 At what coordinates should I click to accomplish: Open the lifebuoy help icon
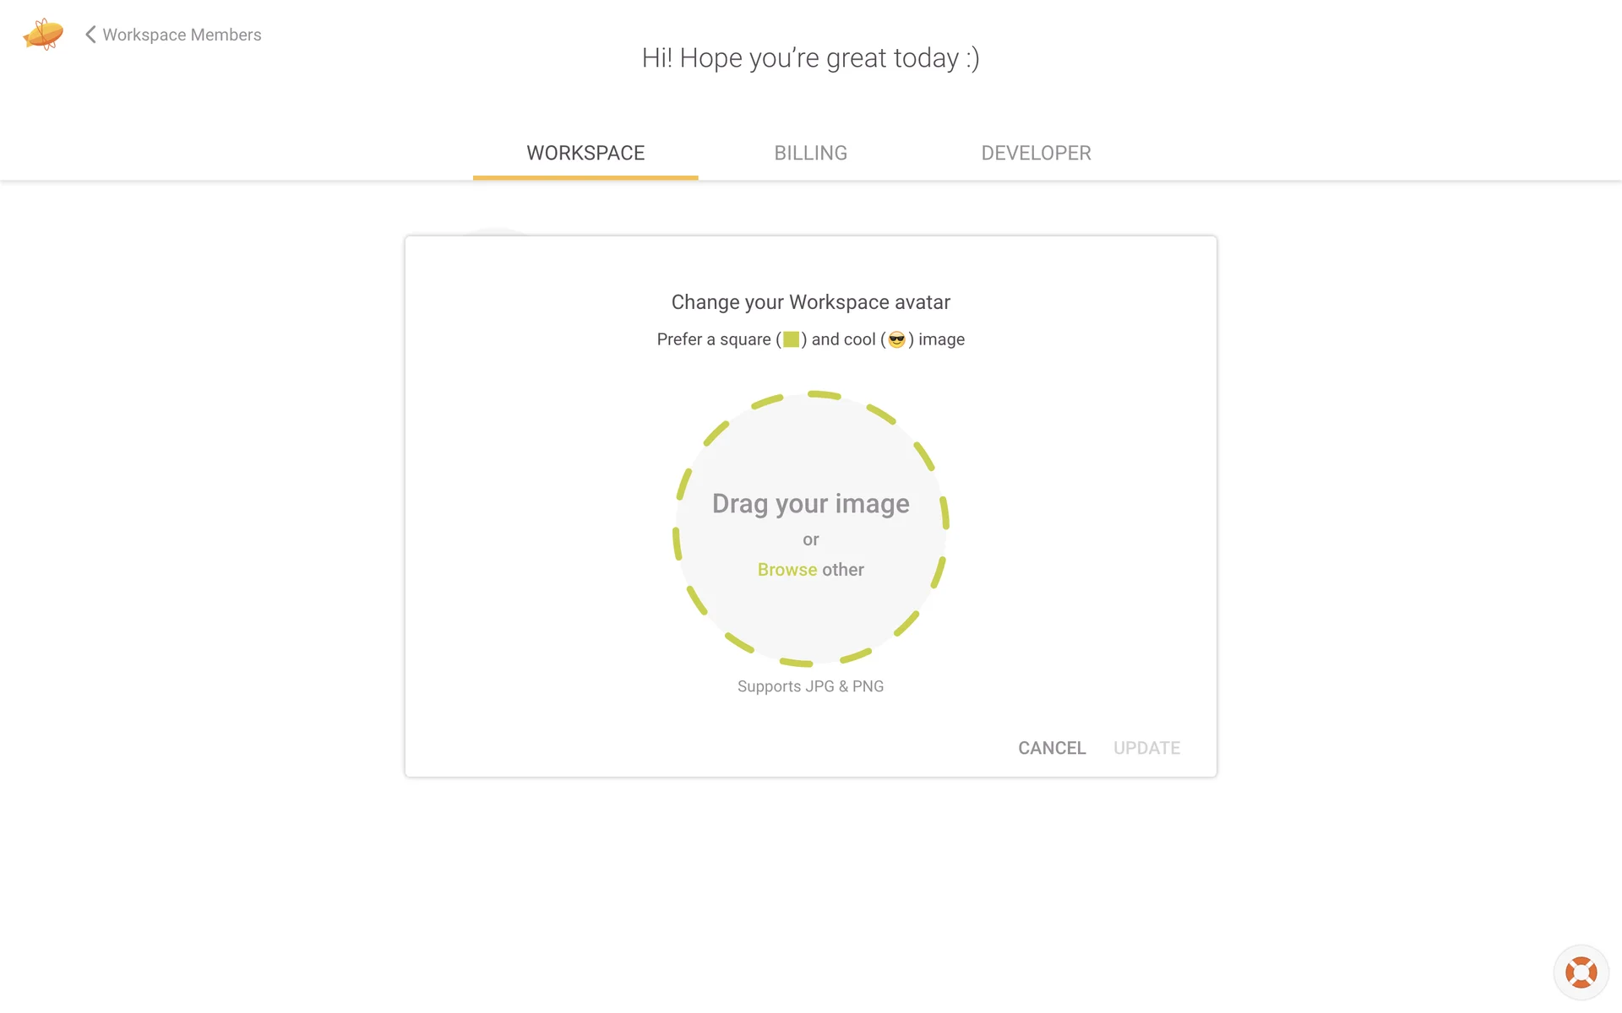[1581, 972]
